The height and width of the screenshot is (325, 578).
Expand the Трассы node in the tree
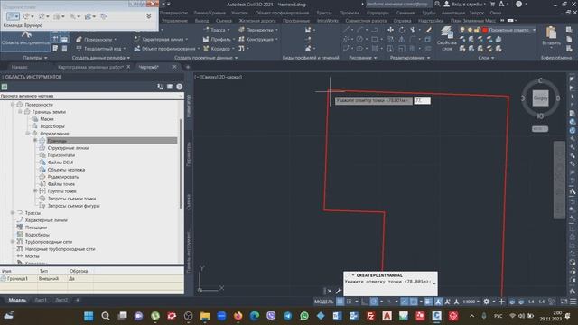pos(13,213)
